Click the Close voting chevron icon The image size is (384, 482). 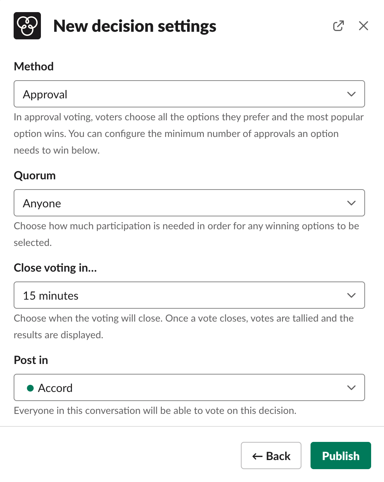click(x=351, y=295)
